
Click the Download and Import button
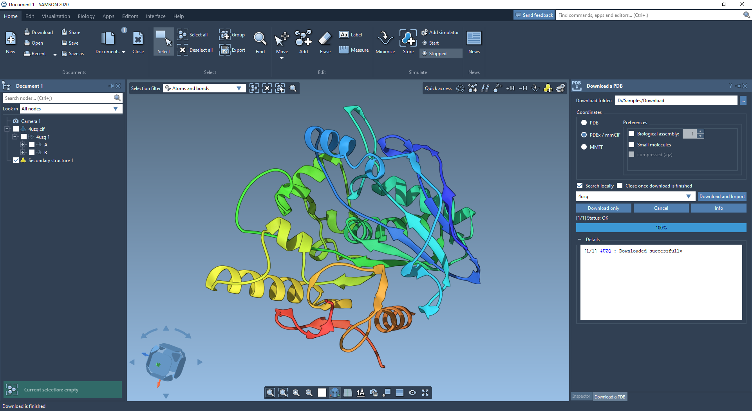coord(722,196)
